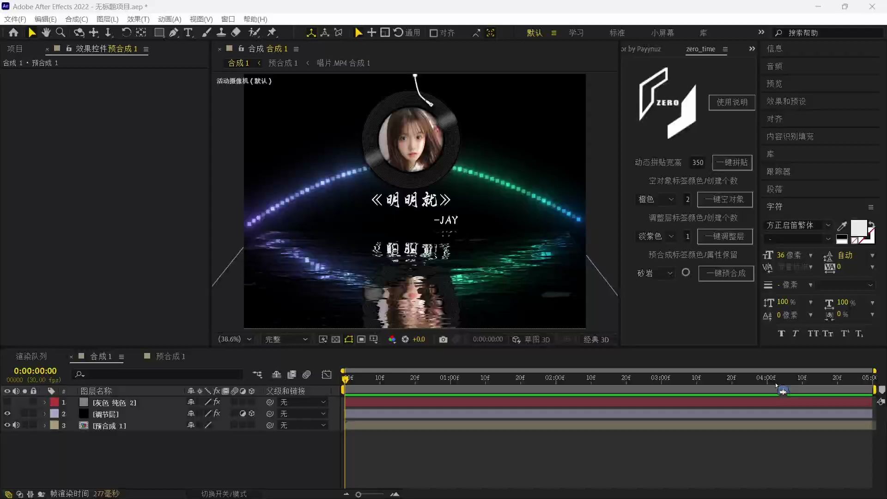Open the 38.6% magnification dropdown

coord(235,340)
